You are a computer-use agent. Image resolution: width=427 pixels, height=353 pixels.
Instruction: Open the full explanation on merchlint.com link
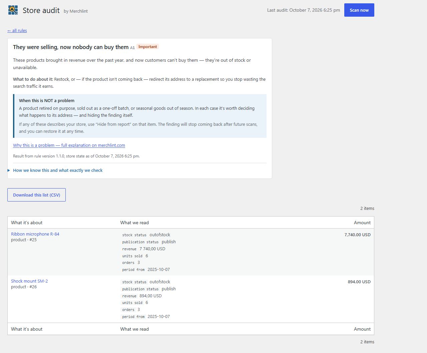pyautogui.click(x=69, y=145)
